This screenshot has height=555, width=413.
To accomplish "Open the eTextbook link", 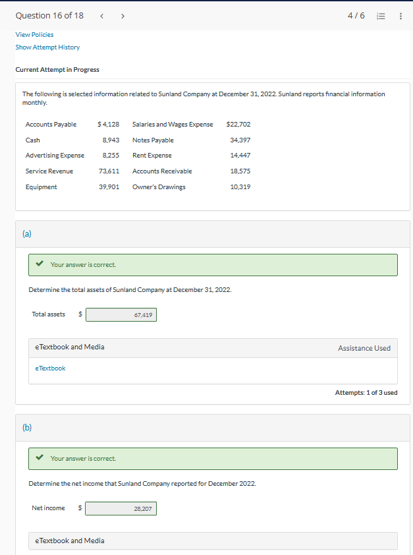I will click(x=50, y=368).
